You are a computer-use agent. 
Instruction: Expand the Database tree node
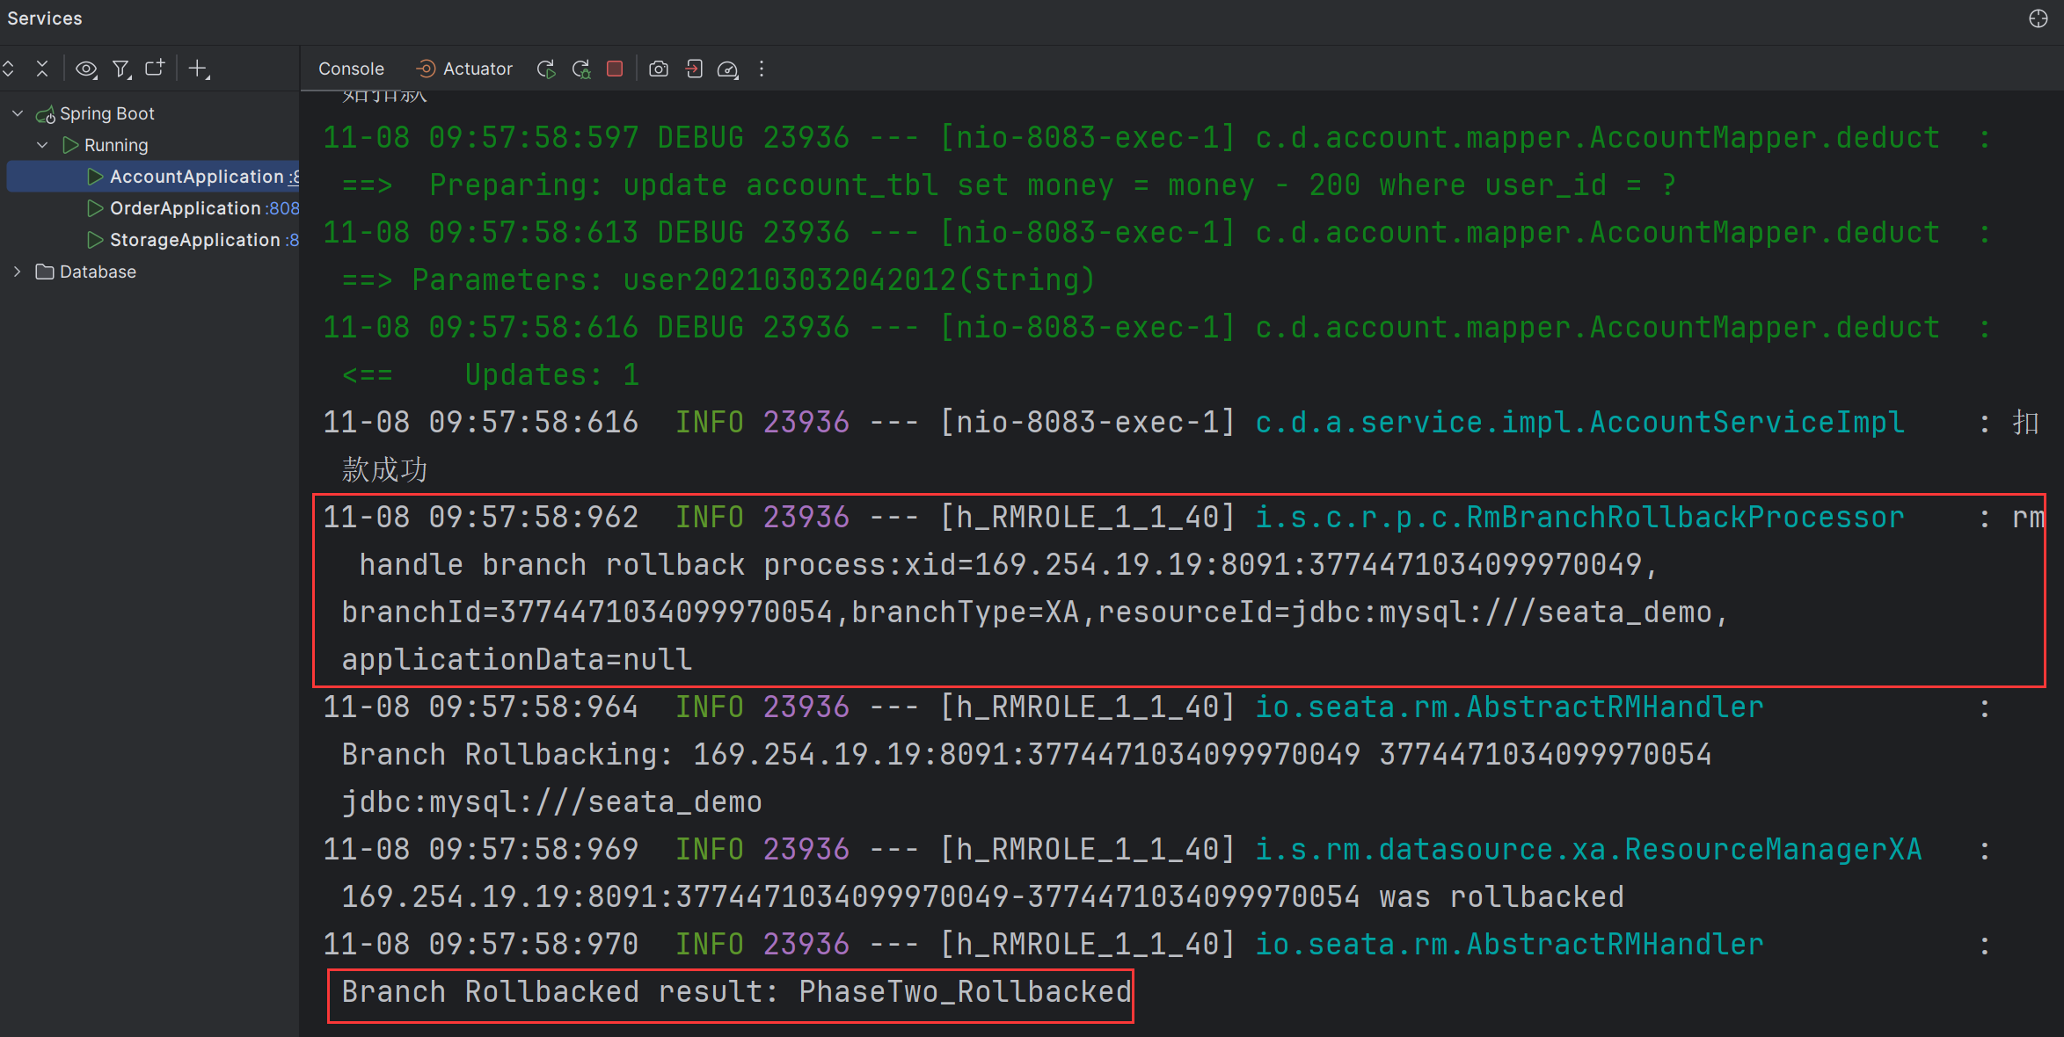[18, 272]
